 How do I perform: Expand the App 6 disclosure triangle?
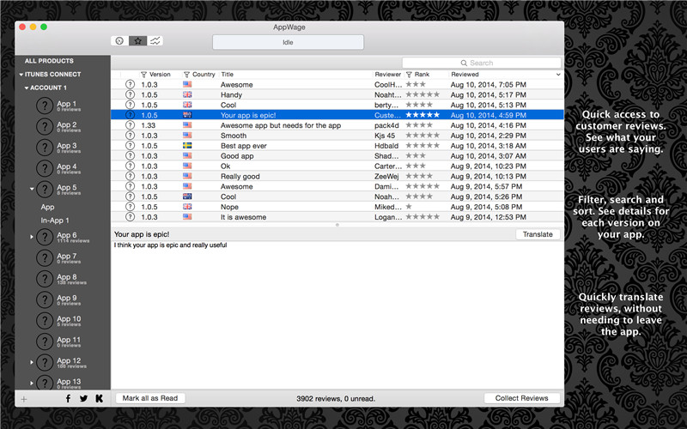pos(32,236)
